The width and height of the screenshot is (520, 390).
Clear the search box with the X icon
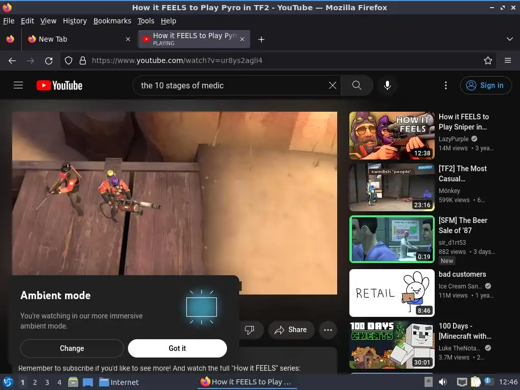coord(332,85)
